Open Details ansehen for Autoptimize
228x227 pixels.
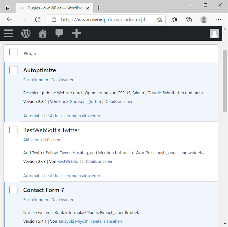tap(119, 102)
